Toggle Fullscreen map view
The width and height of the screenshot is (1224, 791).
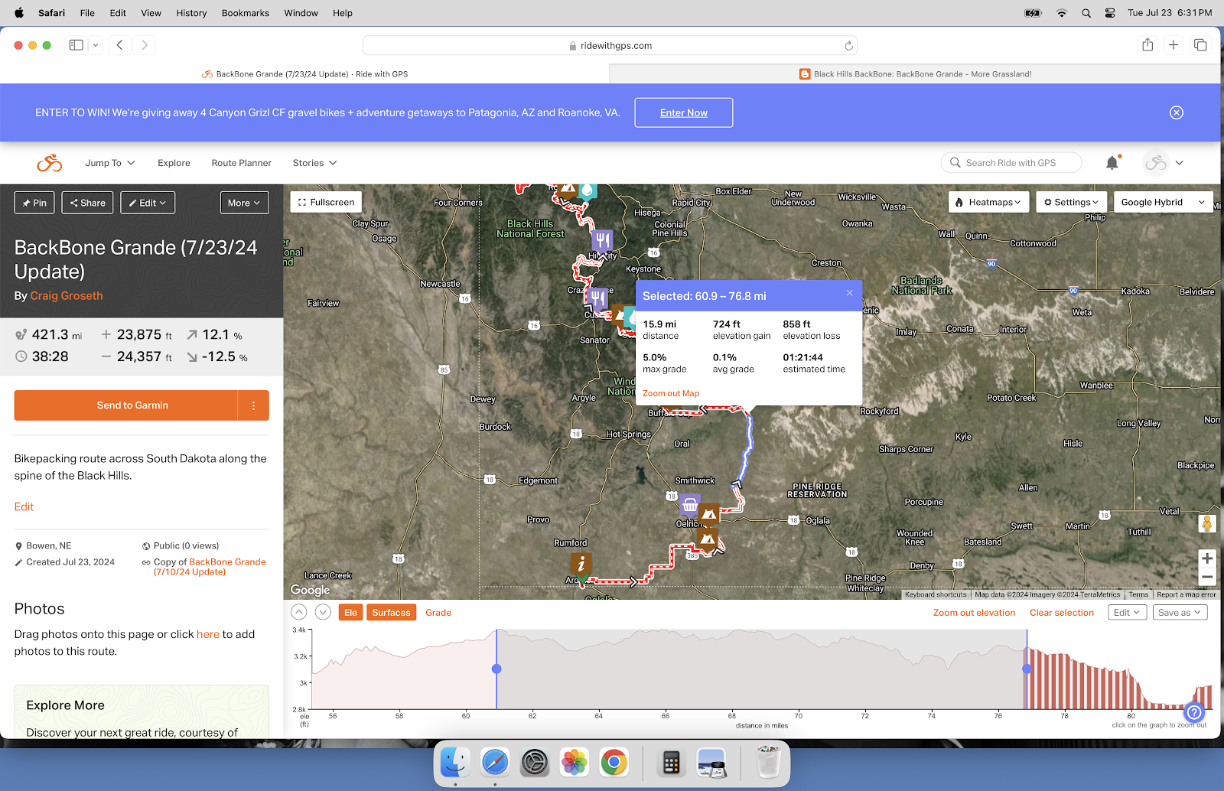326,202
